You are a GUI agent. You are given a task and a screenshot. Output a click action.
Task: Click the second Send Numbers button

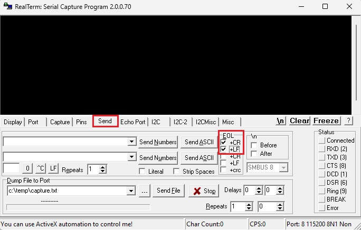(158, 158)
